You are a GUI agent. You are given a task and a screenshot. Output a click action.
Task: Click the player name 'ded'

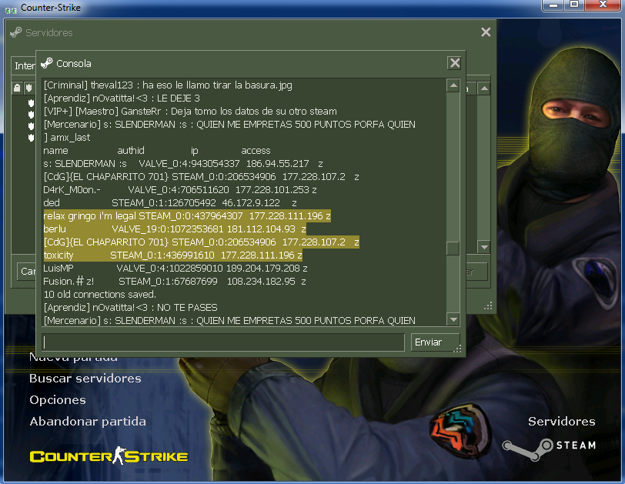coord(52,203)
